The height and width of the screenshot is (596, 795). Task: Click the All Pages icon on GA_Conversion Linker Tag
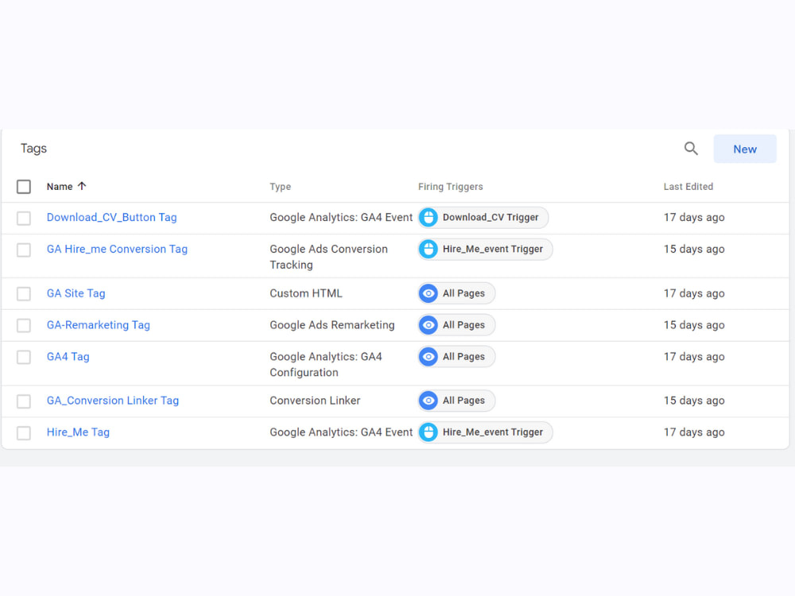point(428,401)
